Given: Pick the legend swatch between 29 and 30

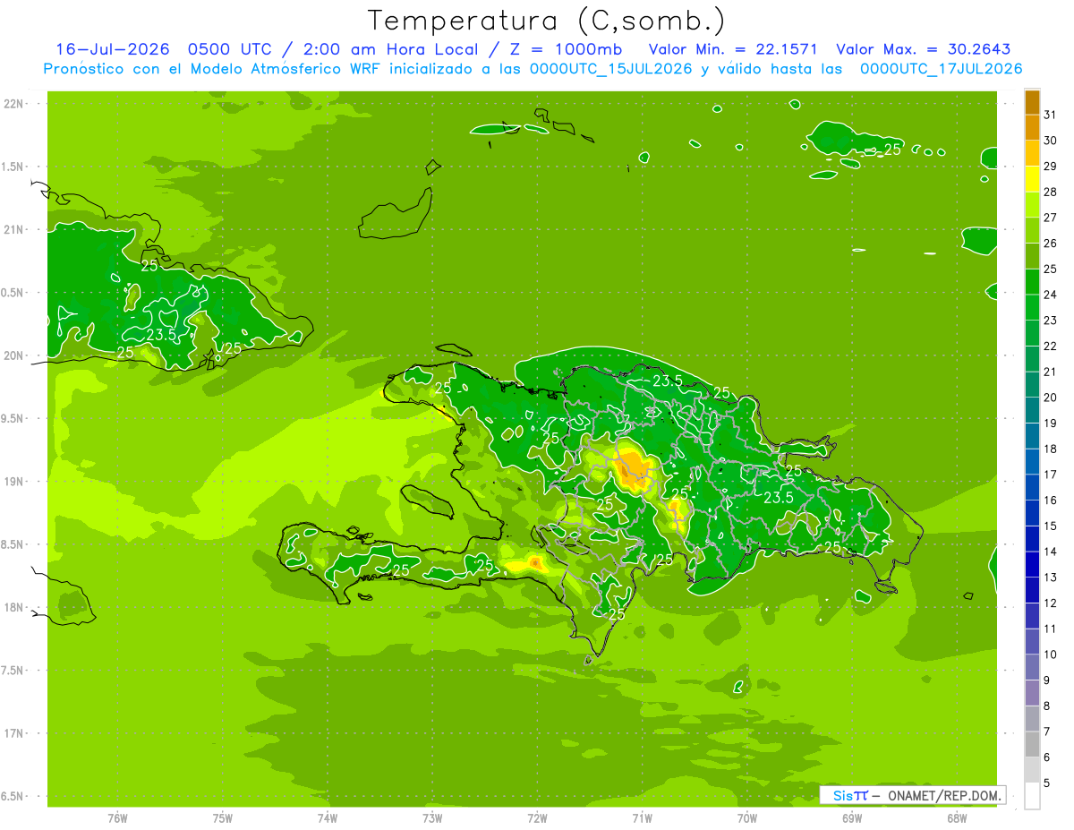Looking at the screenshot, I should point(1032,154).
